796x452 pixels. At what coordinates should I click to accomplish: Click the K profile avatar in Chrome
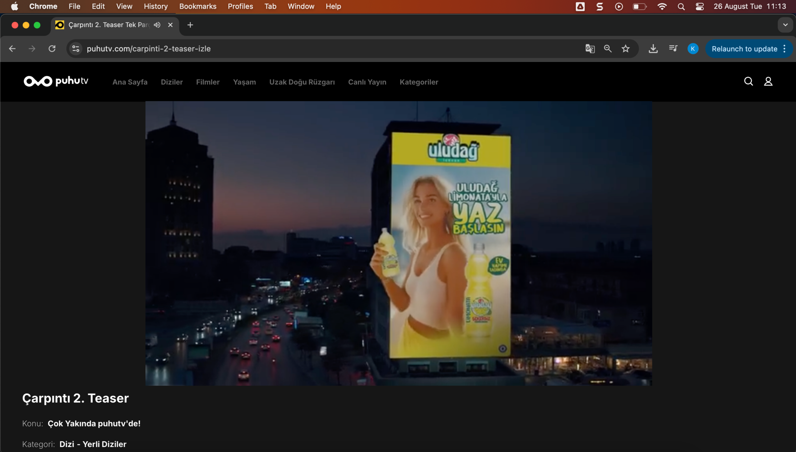tap(693, 49)
